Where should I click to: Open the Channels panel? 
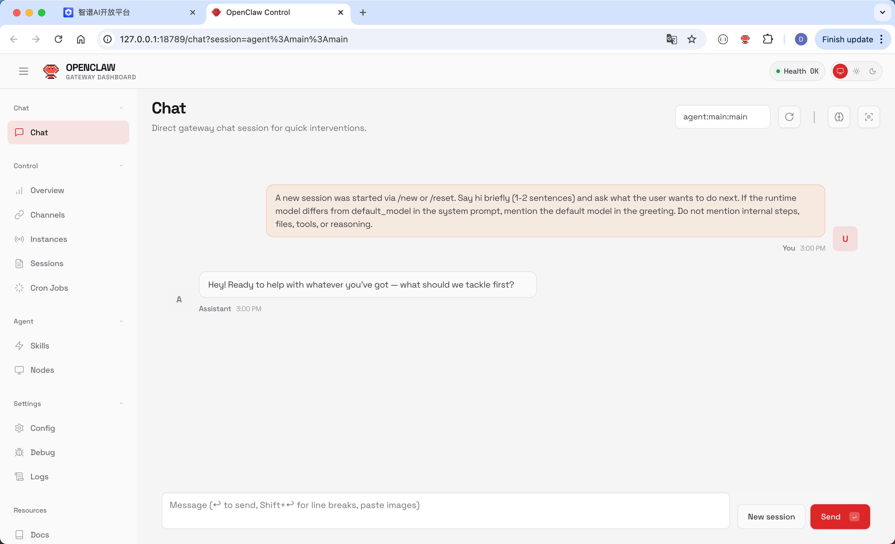[47, 215]
